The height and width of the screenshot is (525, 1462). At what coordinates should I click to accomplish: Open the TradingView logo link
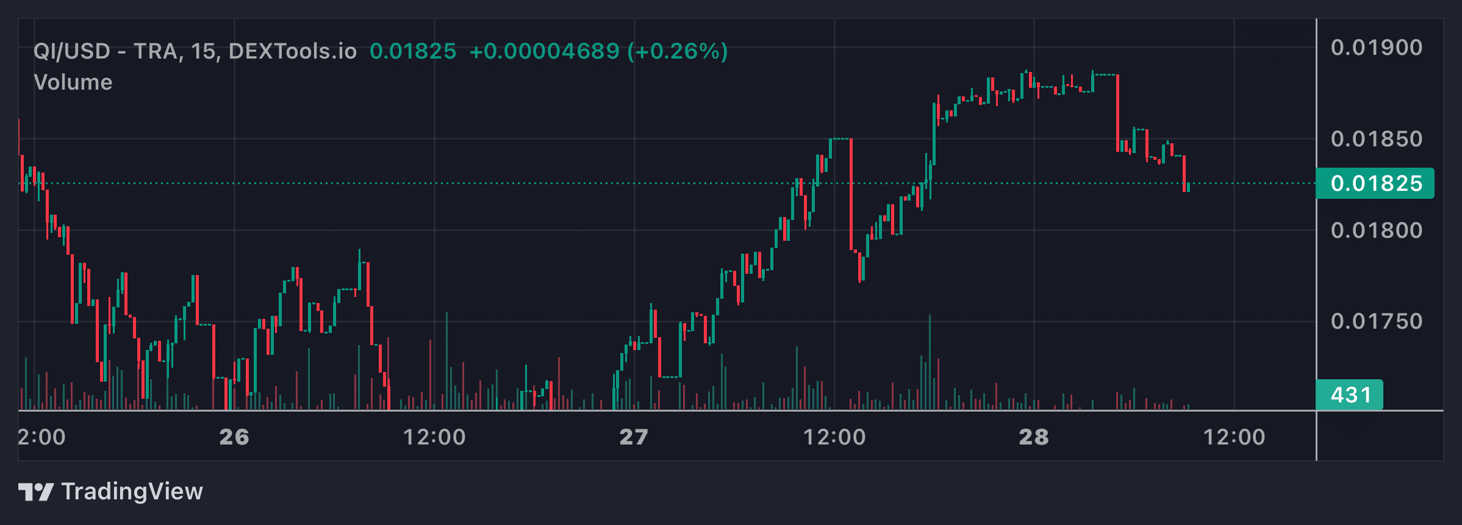110,491
